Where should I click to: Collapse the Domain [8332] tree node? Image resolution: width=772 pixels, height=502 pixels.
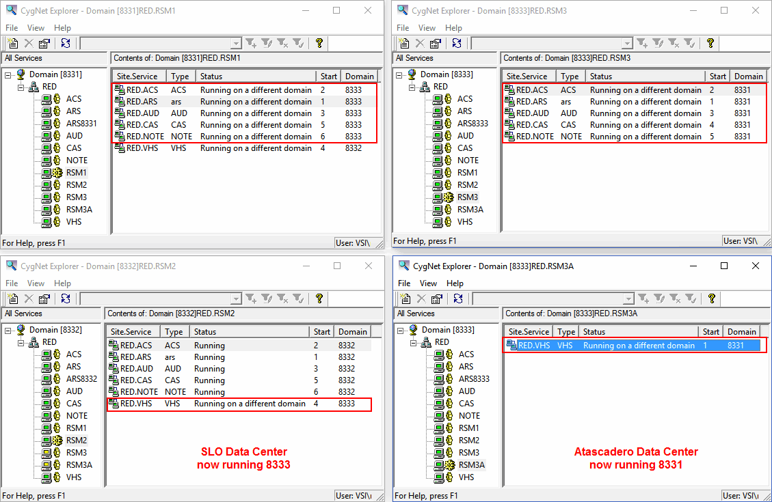(8, 331)
